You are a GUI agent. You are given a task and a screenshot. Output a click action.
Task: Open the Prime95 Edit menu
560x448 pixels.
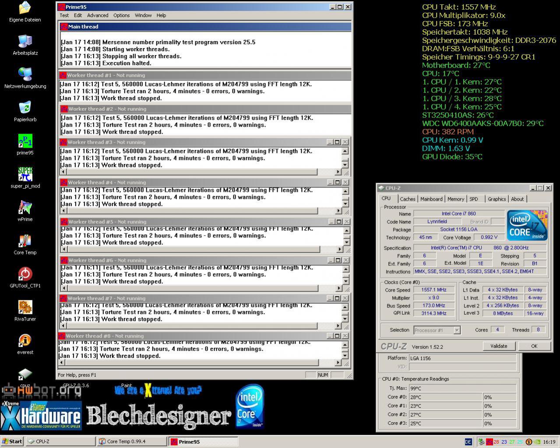coord(78,15)
